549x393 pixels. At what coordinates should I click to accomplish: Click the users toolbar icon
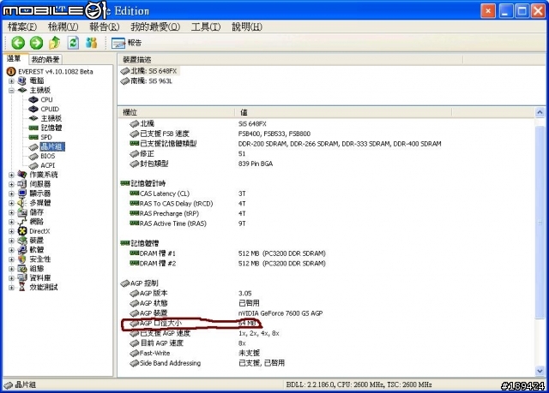(92, 43)
